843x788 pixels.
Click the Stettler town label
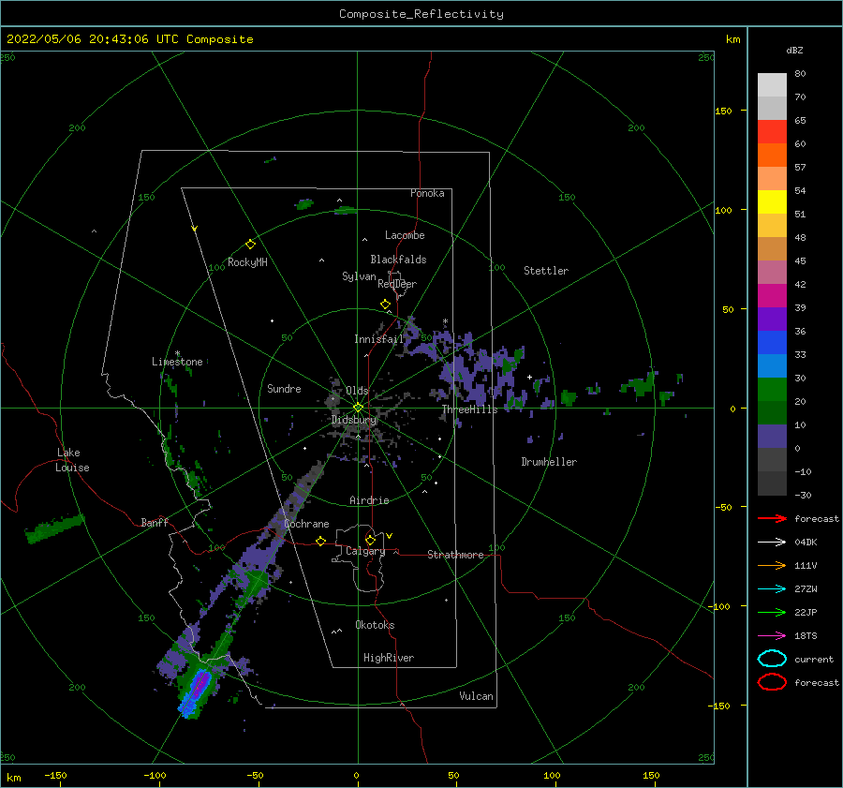546,271
